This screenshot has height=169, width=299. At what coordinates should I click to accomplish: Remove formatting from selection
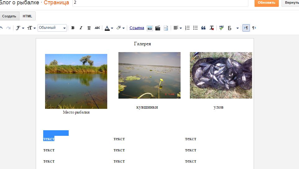(x=212, y=28)
